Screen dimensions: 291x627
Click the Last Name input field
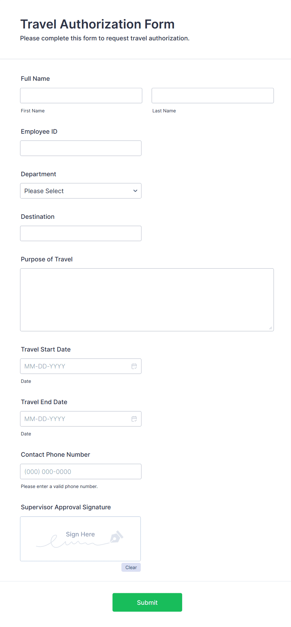click(212, 95)
